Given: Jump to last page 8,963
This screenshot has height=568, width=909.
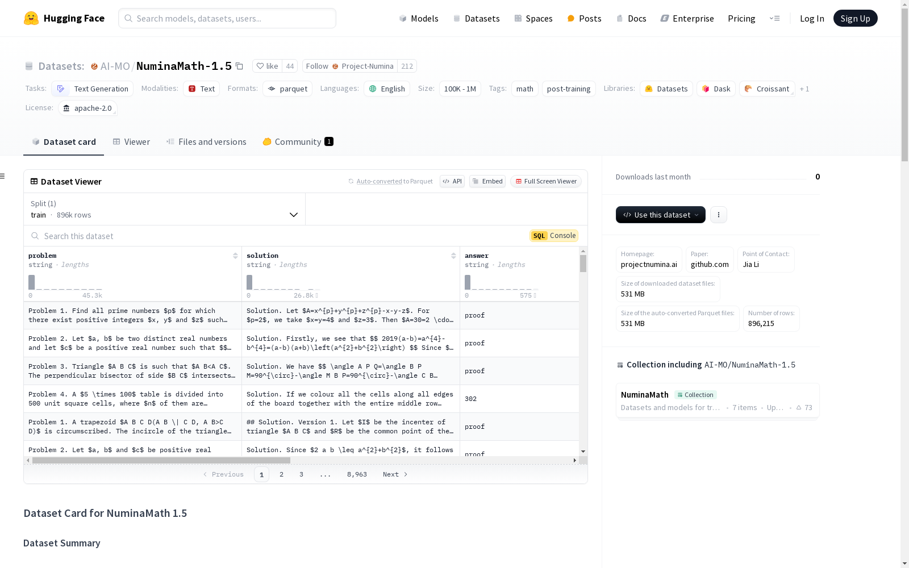Looking at the screenshot, I should (357, 474).
